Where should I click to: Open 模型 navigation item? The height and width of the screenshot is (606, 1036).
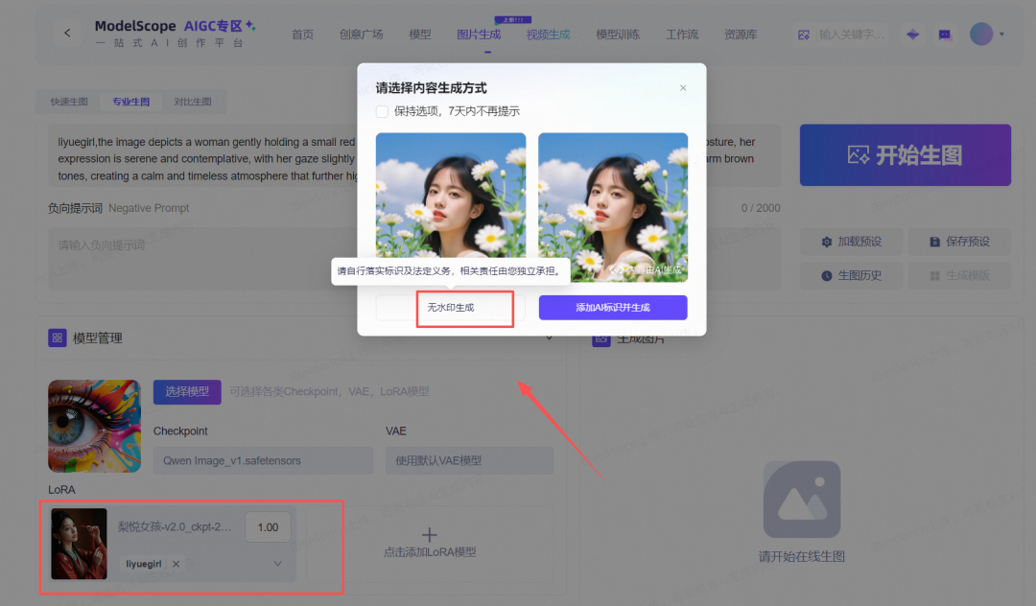tap(419, 35)
